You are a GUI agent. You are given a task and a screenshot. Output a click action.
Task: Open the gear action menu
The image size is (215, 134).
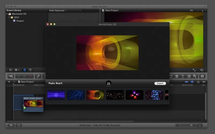coord(17,70)
